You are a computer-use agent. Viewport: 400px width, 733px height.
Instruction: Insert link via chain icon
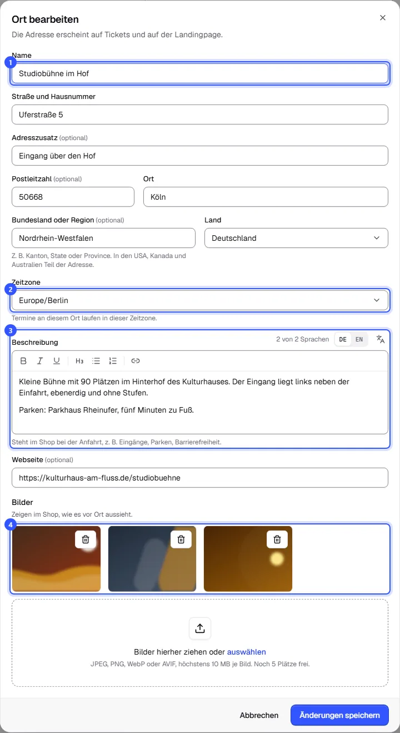(136, 361)
